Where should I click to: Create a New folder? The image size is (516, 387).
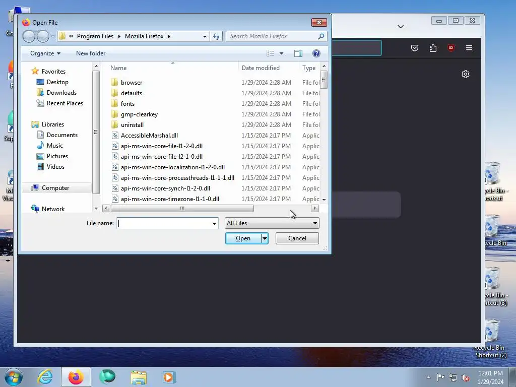pyautogui.click(x=91, y=53)
